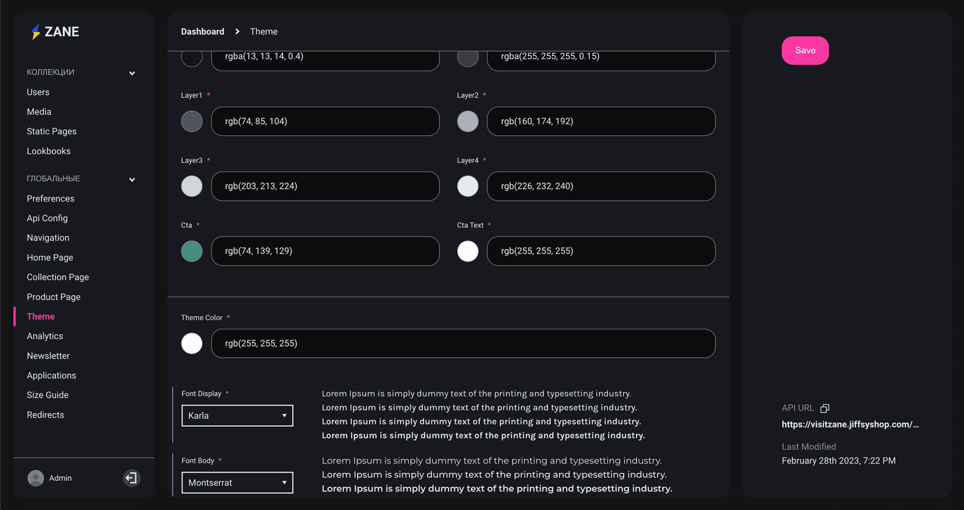This screenshot has width=964, height=510.
Task: Click the Save button
Action: (805, 50)
